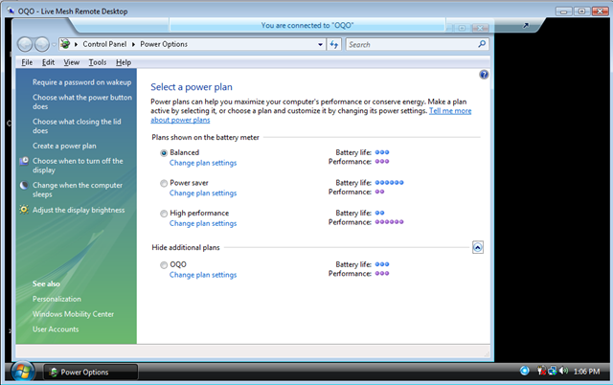613x385 pixels.
Task: Open the View menu
Action: tap(72, 62)
